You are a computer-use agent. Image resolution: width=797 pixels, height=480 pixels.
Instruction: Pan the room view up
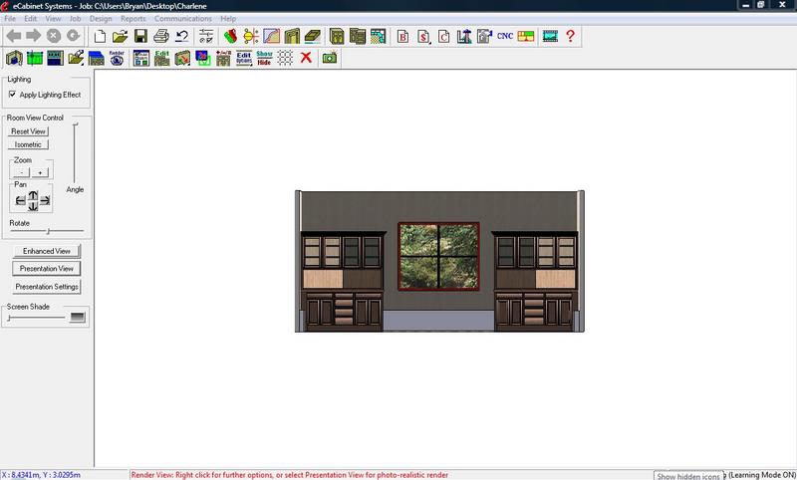coord(33,195)
